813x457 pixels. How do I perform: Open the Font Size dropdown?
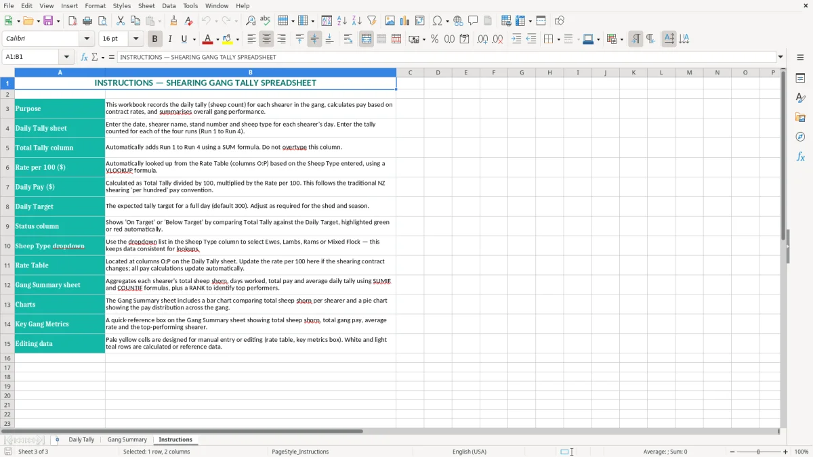pos(135,39)
